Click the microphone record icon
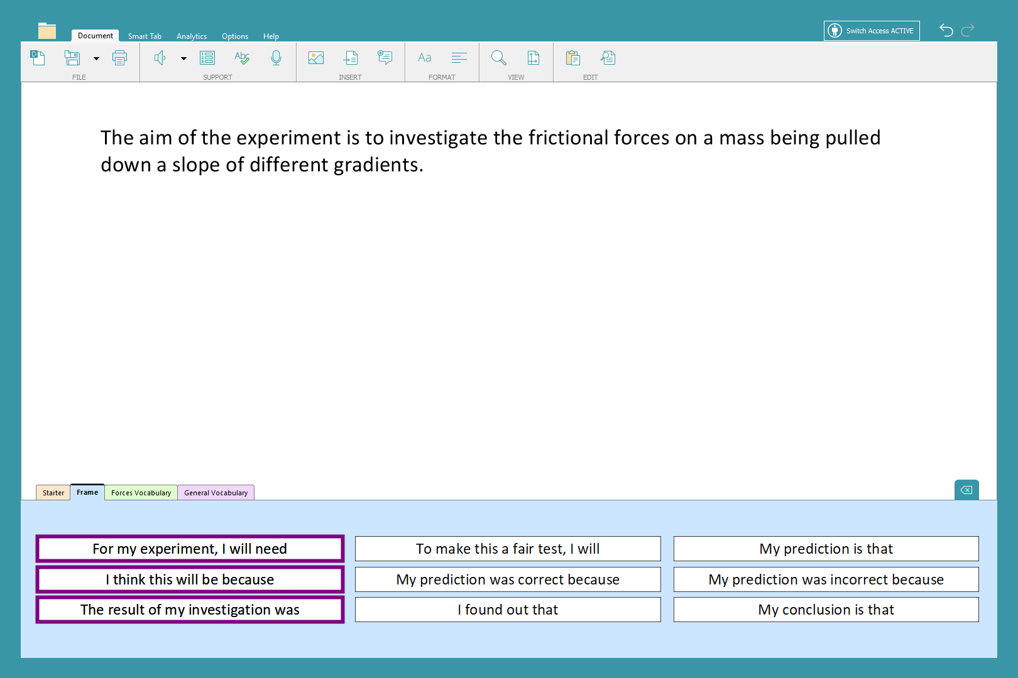 pyautogui.click(x=276, y=58)
